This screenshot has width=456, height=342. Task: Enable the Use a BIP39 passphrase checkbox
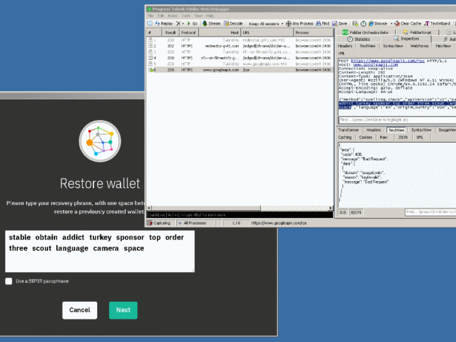8,281
